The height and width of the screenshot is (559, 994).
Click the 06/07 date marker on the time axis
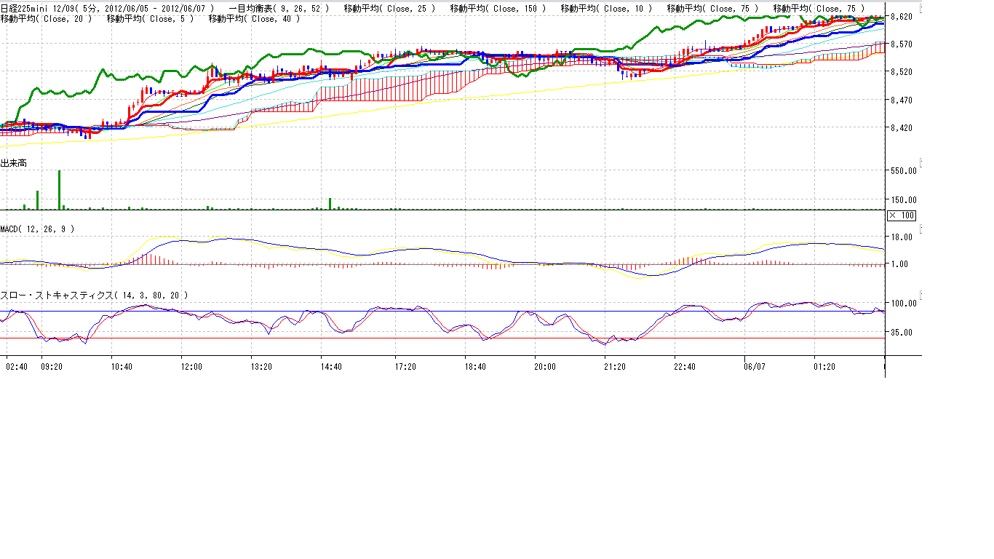click(755, 367)
